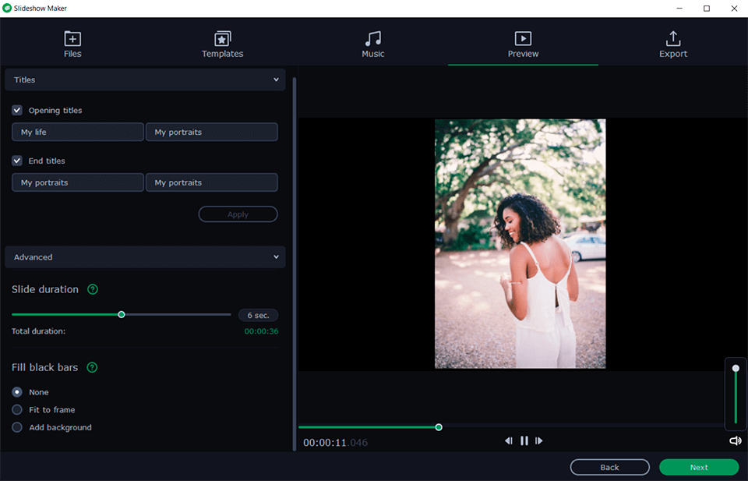Open the Music section icon

372,37
